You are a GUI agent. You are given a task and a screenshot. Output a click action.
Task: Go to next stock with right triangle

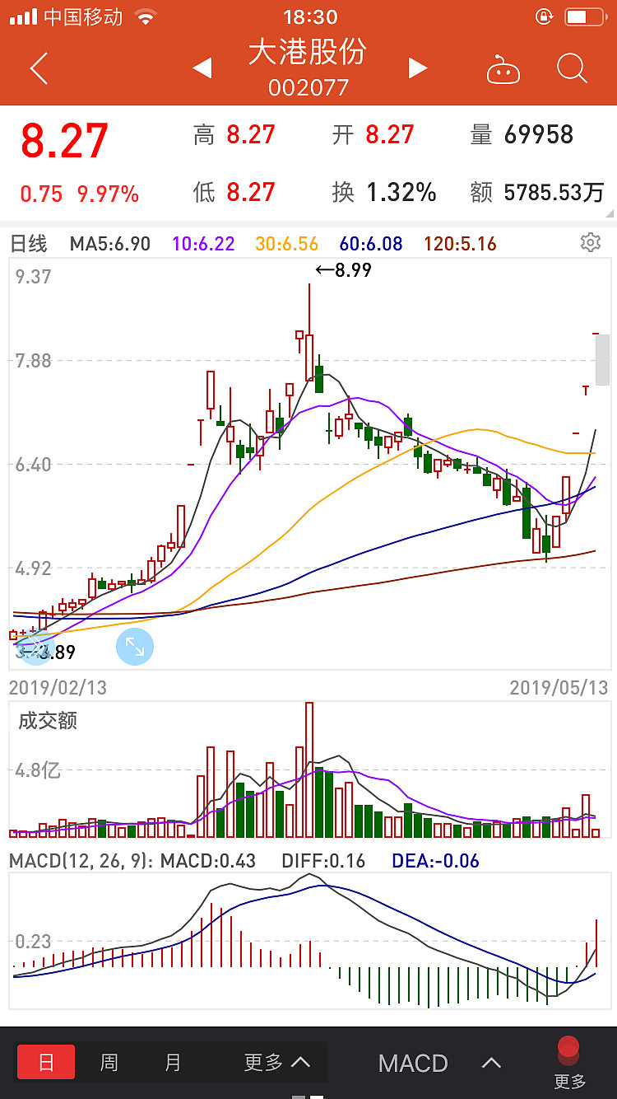tap(418, 68)
